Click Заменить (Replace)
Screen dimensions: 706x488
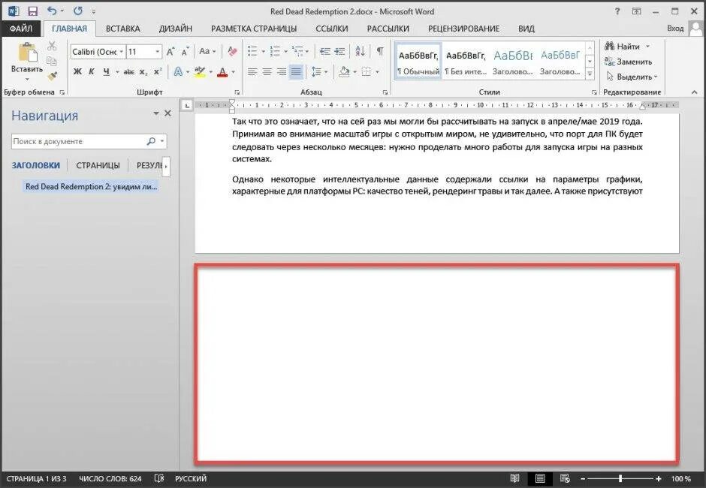[x=629, y=62]
